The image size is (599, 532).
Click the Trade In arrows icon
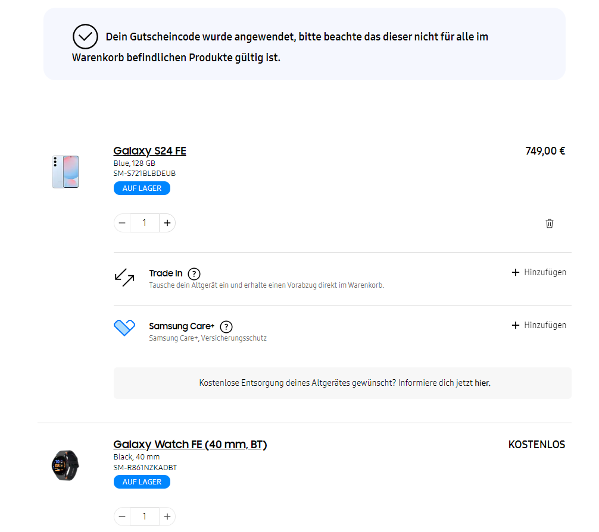(124, 278)
